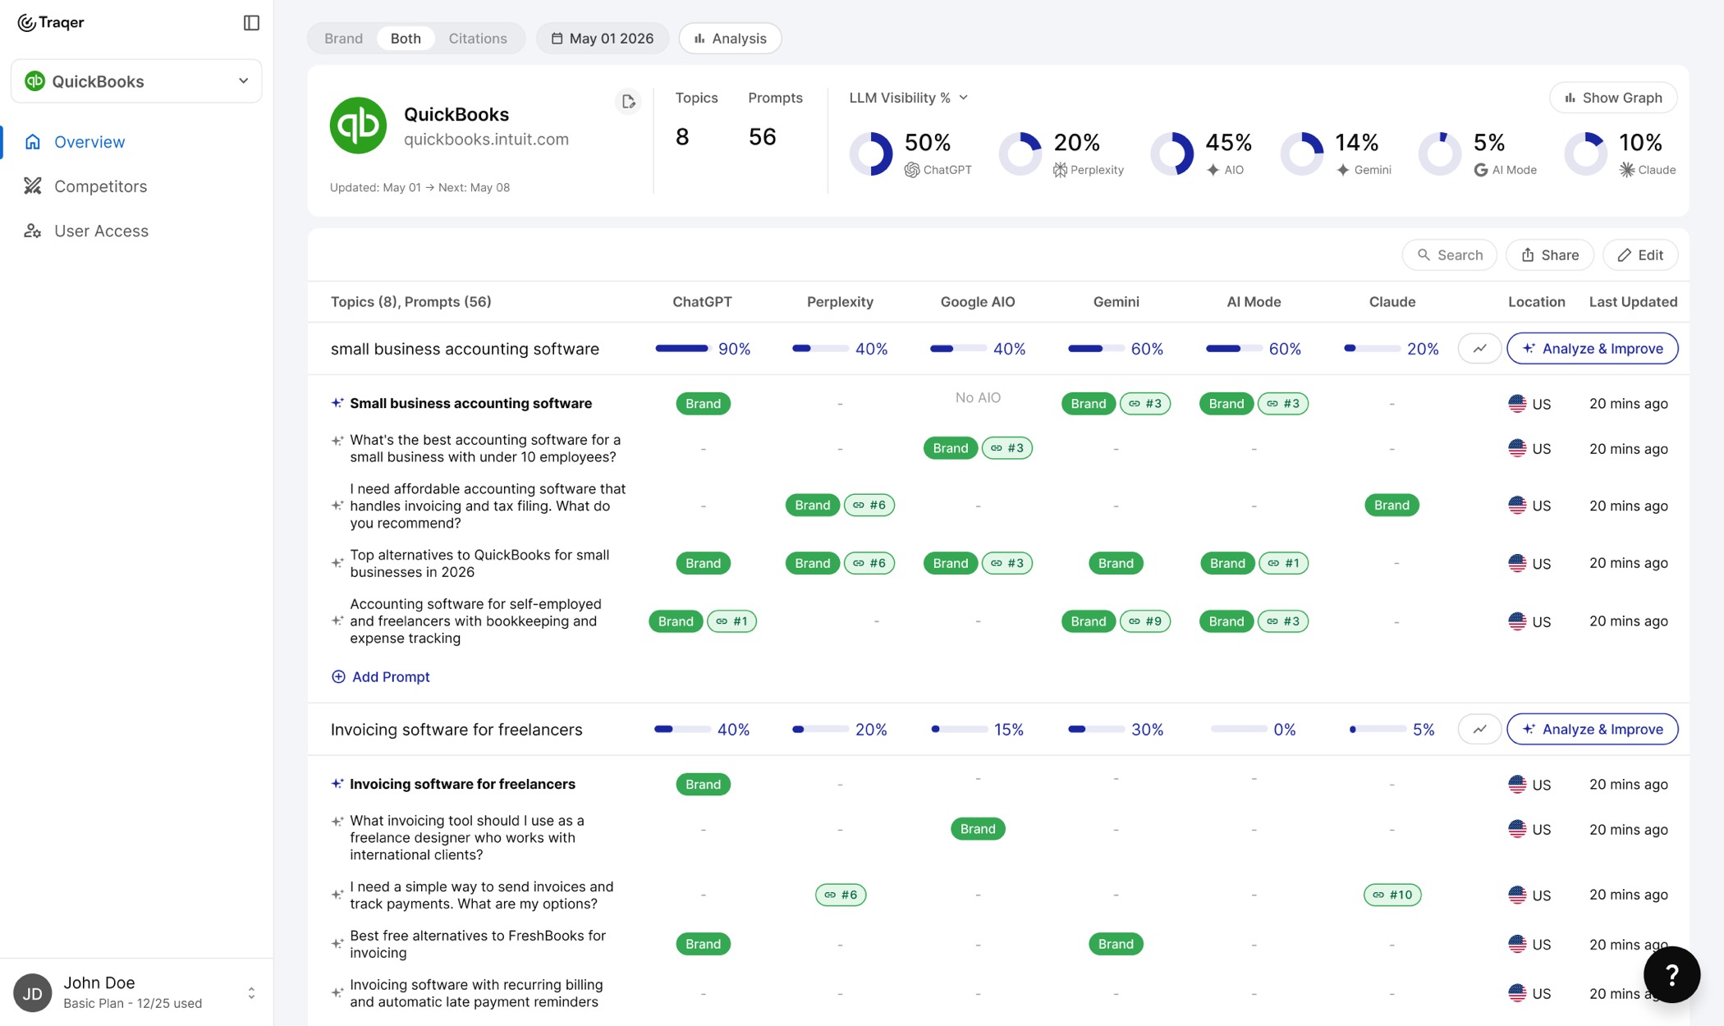The image size is (1724, 1026).
Task: Click the Edit button
Action: coord(1640,254)
